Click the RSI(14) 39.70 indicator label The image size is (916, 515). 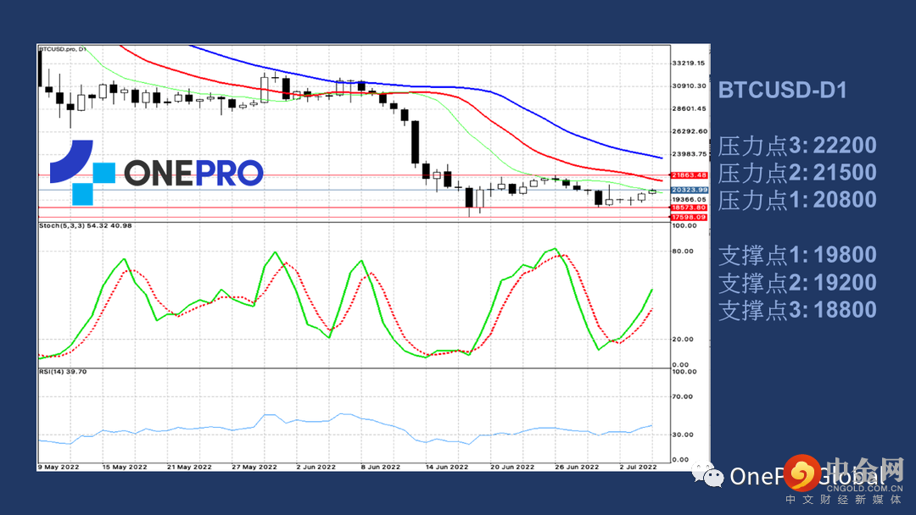(63, 372)
